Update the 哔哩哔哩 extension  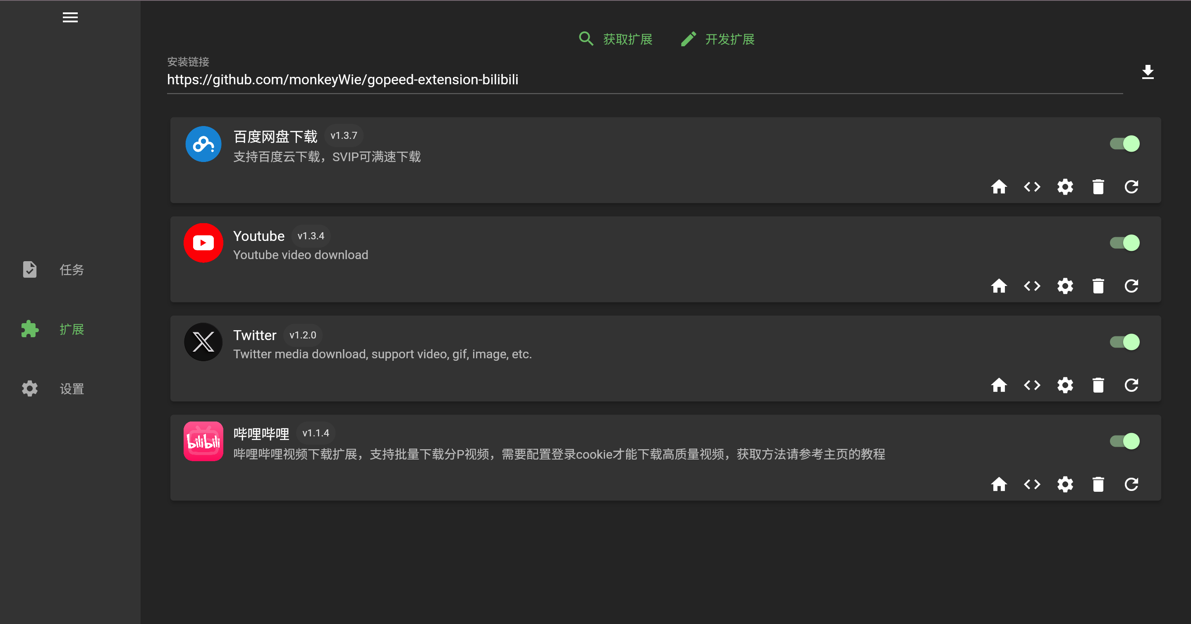pyautogui.click(x=1131, y=484)
